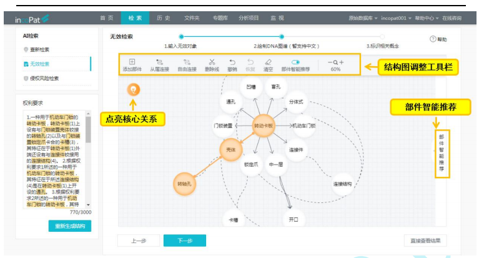This screenshot has height=258, width=479.
Task: Select the 凹槽 node
Action: [x=251, y=87]
